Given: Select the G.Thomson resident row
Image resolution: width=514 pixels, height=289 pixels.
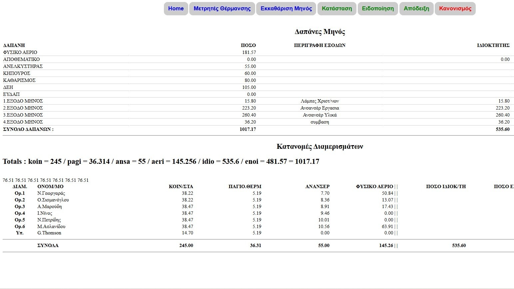Looking at the screenshot, I should click(x=49, y=233).
